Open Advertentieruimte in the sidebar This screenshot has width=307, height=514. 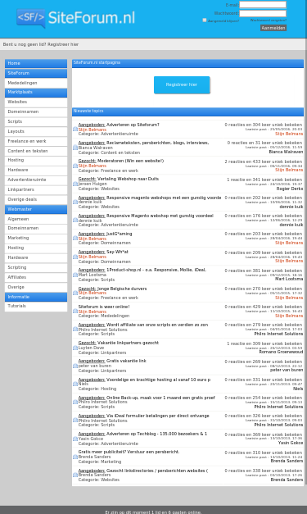[36, 180]
